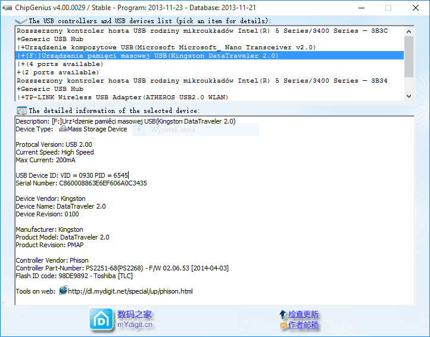The image size is (430, 337).
Task: Click the Flash ID code 98DE9892 Toshiba line
Action: click(x=74, y=276)
